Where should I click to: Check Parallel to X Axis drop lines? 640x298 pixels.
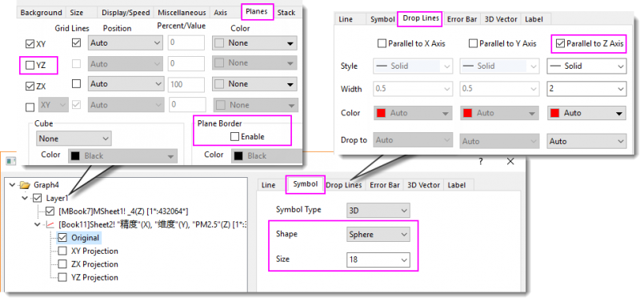(382, 43)
